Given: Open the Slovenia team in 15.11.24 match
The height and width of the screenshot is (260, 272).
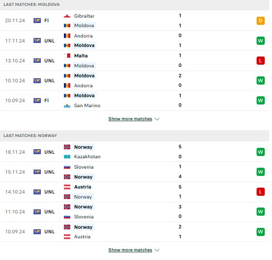Looking at the screenshot, I should pos(84,167).
